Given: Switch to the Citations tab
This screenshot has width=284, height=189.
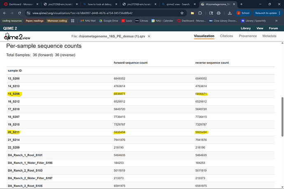Looking at the screenshot, I should pos(226,36).
